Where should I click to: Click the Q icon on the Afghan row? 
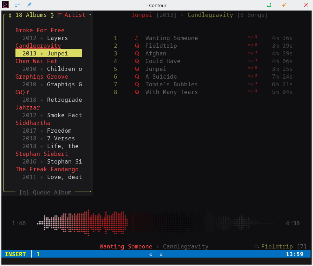coord(137,53)
